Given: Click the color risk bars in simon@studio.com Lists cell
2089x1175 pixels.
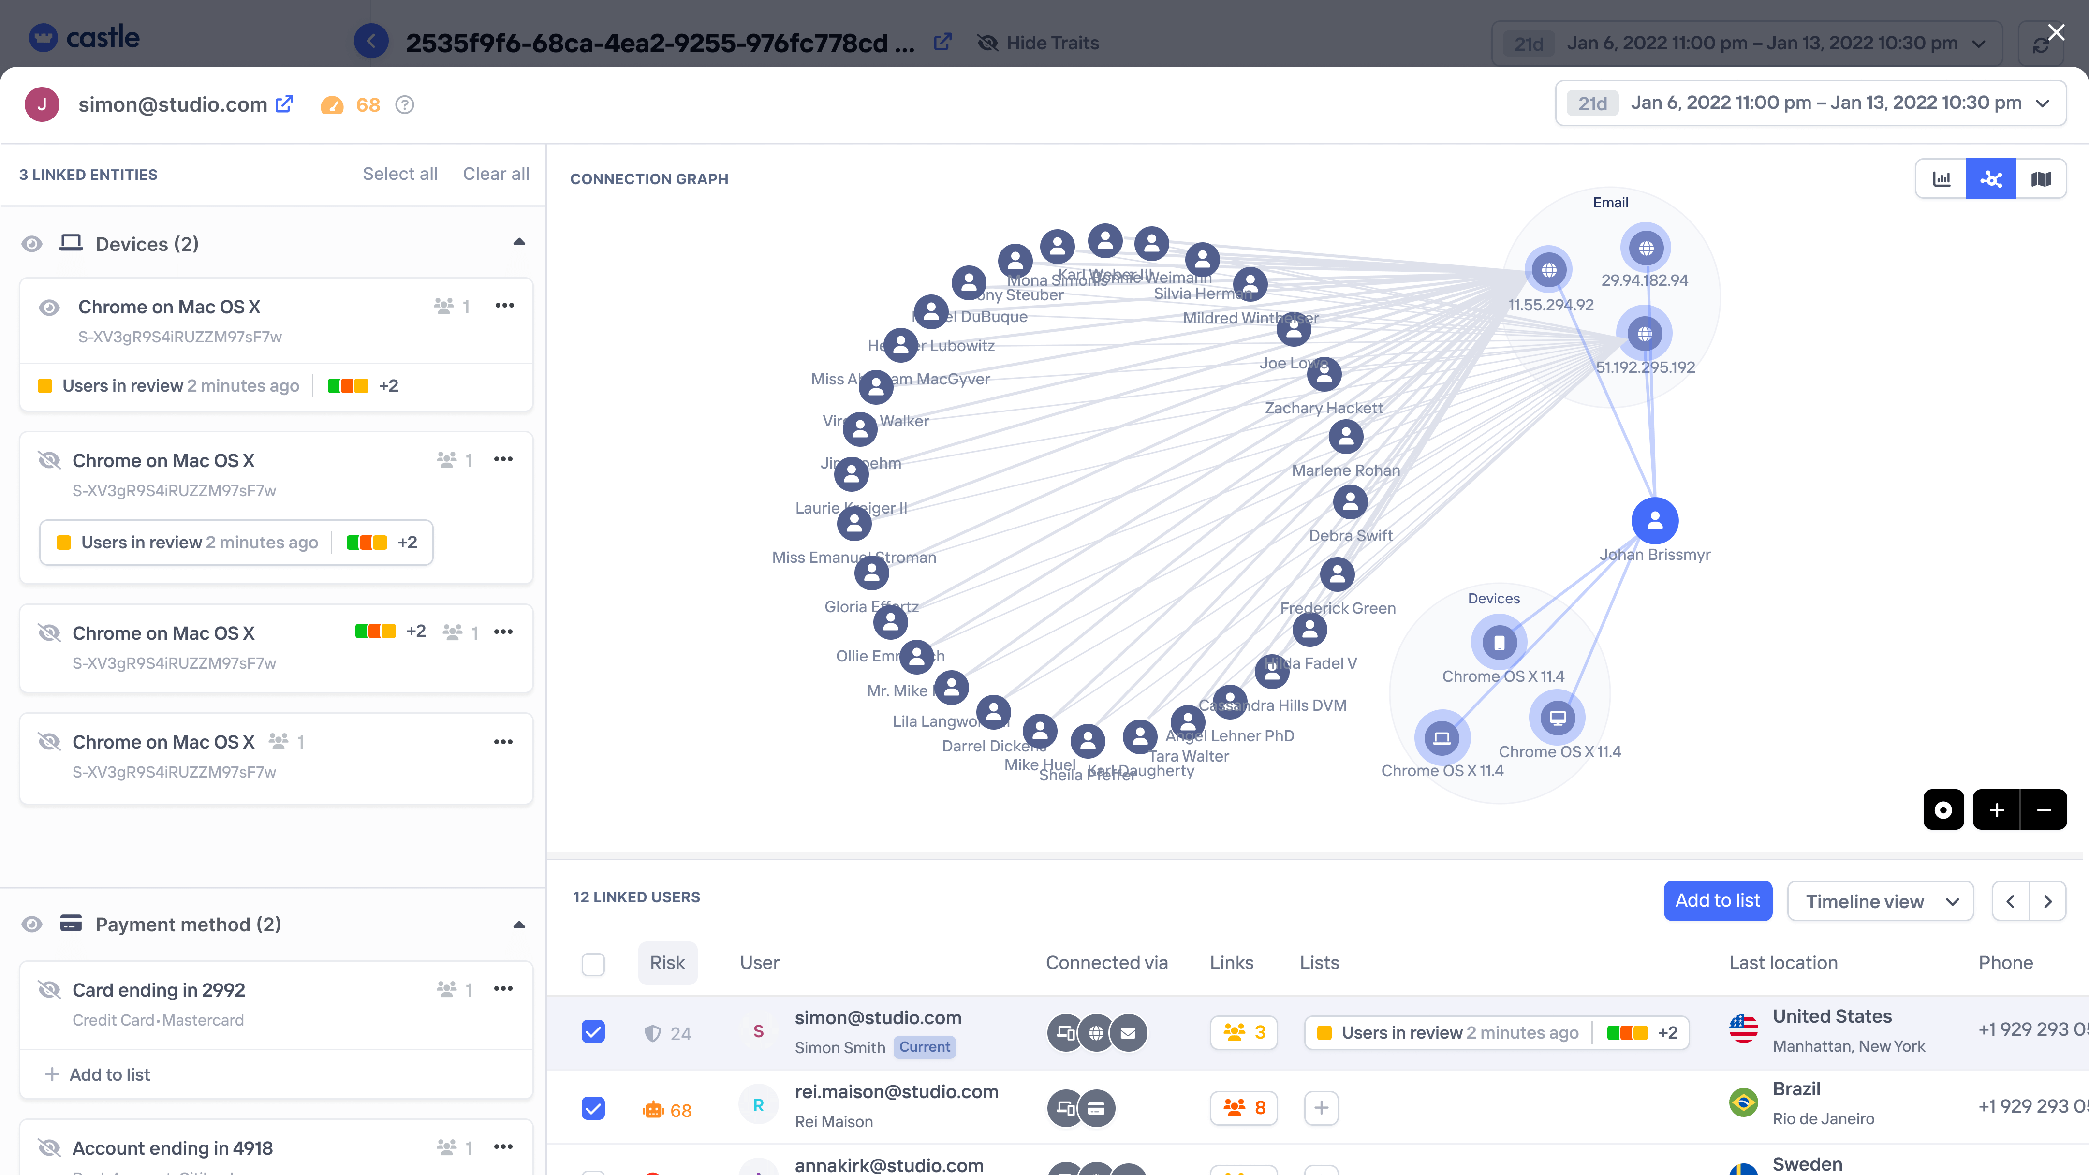Looking at the screenshot, I should (1627, 1032).
